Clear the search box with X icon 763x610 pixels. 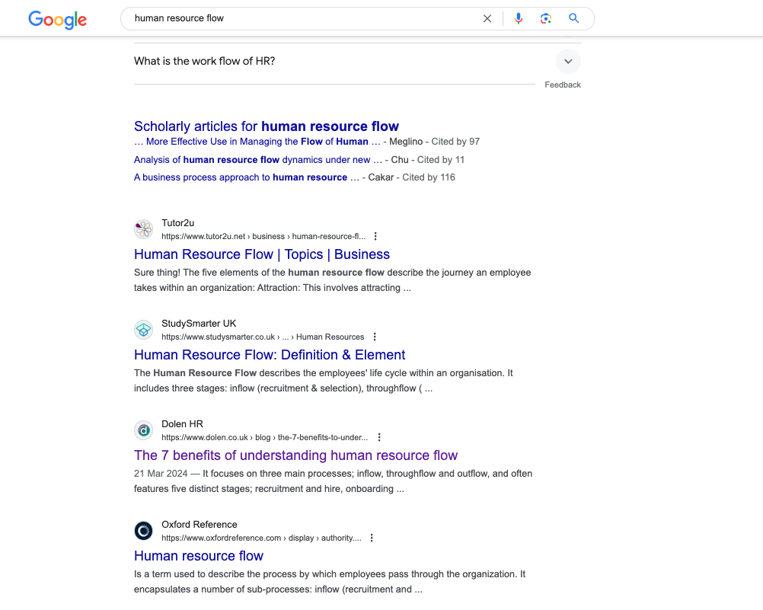tap(487, 18)
